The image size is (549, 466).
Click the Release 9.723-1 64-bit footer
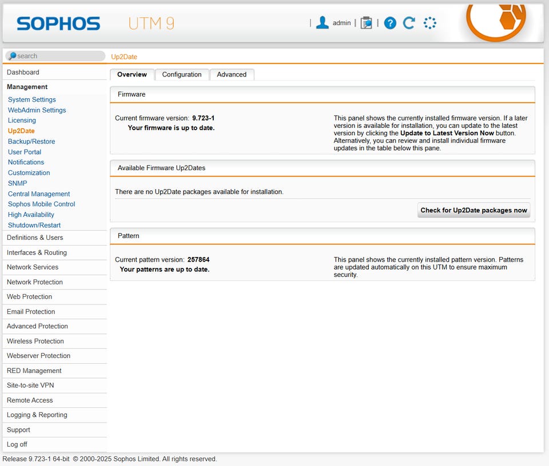pos(35,459)
